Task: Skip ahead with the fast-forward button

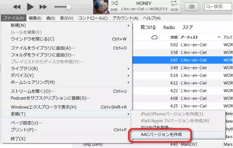Action: (x=43, y=7)
